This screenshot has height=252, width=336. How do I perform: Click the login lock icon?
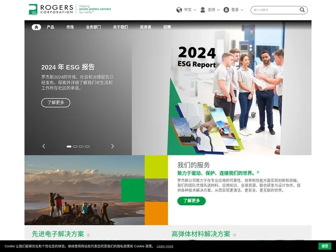coord(226,10)
